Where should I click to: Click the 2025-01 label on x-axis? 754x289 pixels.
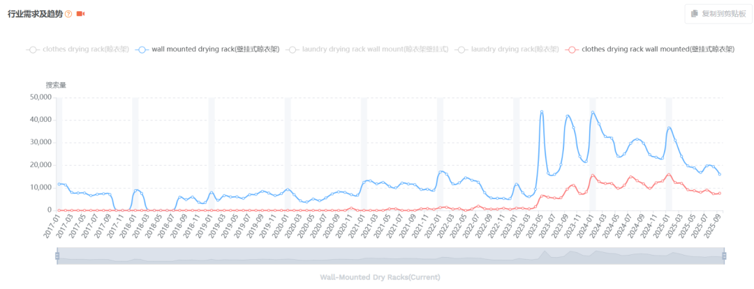pyautogui.click(x=663, y=228)
